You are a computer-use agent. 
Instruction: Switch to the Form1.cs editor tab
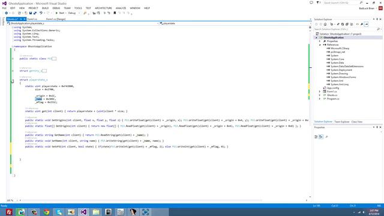32,19
